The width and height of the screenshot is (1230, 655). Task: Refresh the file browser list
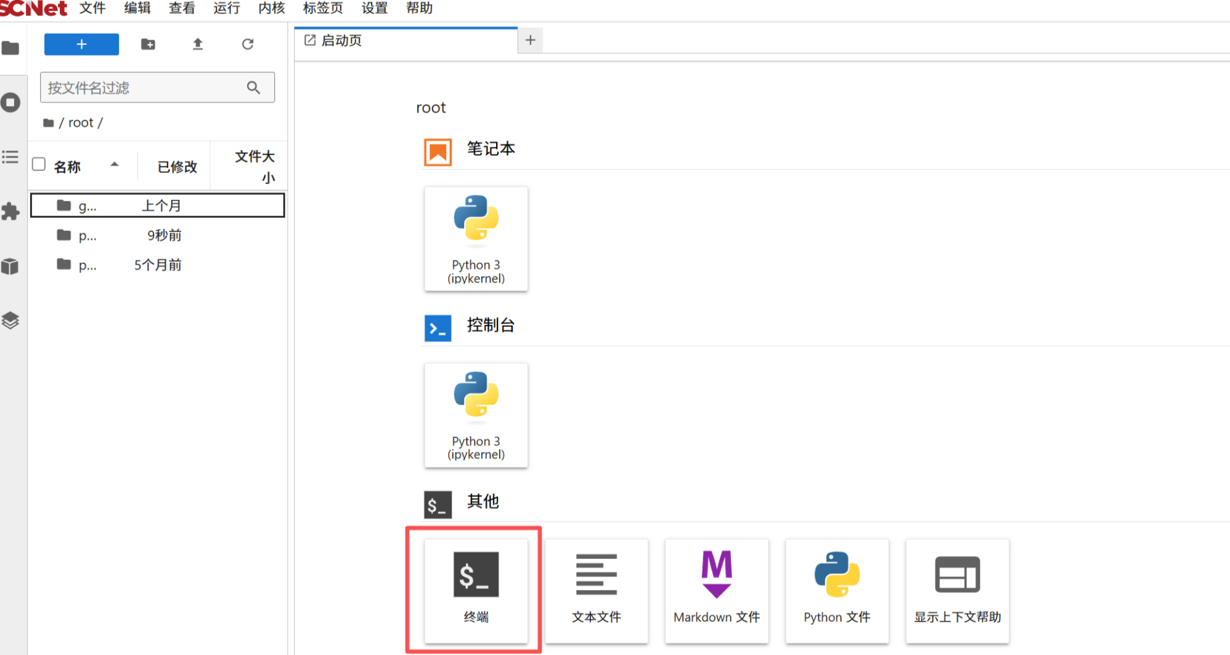pyautogui.click(x=248, y=44)
